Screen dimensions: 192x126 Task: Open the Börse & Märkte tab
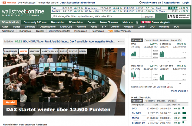pyautogui.click(x=11, y=22)
